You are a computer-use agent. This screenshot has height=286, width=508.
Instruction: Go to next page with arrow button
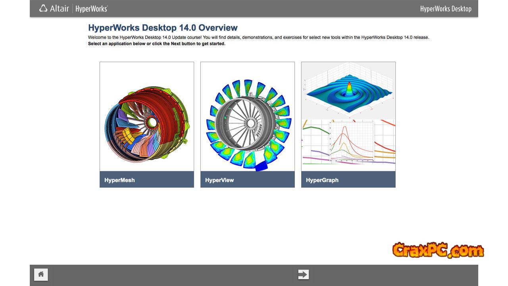coord(303,274)
